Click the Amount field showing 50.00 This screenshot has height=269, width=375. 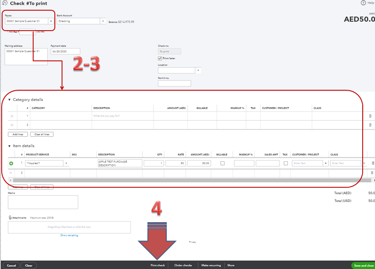click(199, 163)
